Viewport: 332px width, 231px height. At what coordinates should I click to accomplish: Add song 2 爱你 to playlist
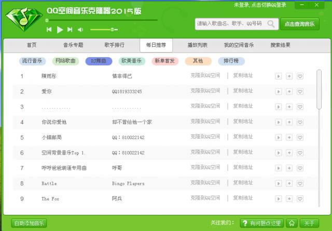tap(289, 91)
